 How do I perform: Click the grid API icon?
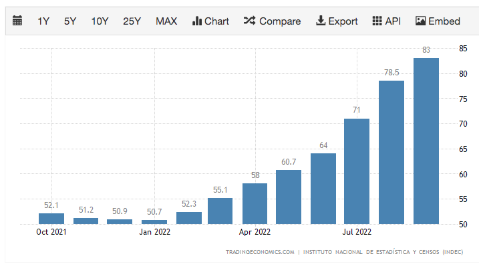pos(377,21)
